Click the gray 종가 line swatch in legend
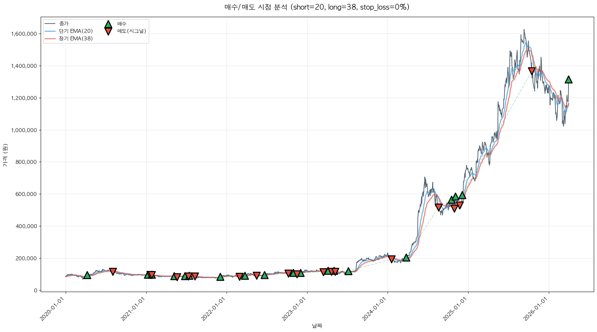The height and width of the screenshot is (332, 597). 50,24
